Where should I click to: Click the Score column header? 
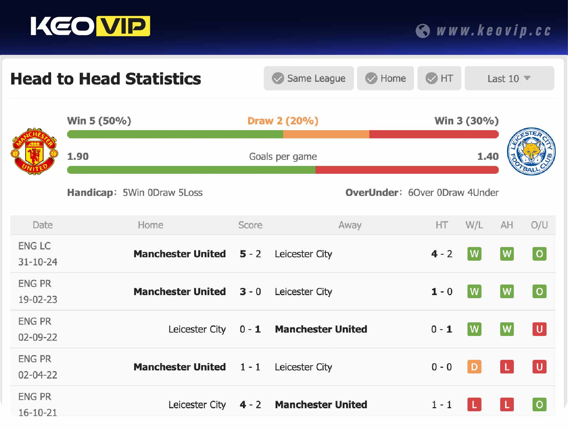[x=250, y=225]
